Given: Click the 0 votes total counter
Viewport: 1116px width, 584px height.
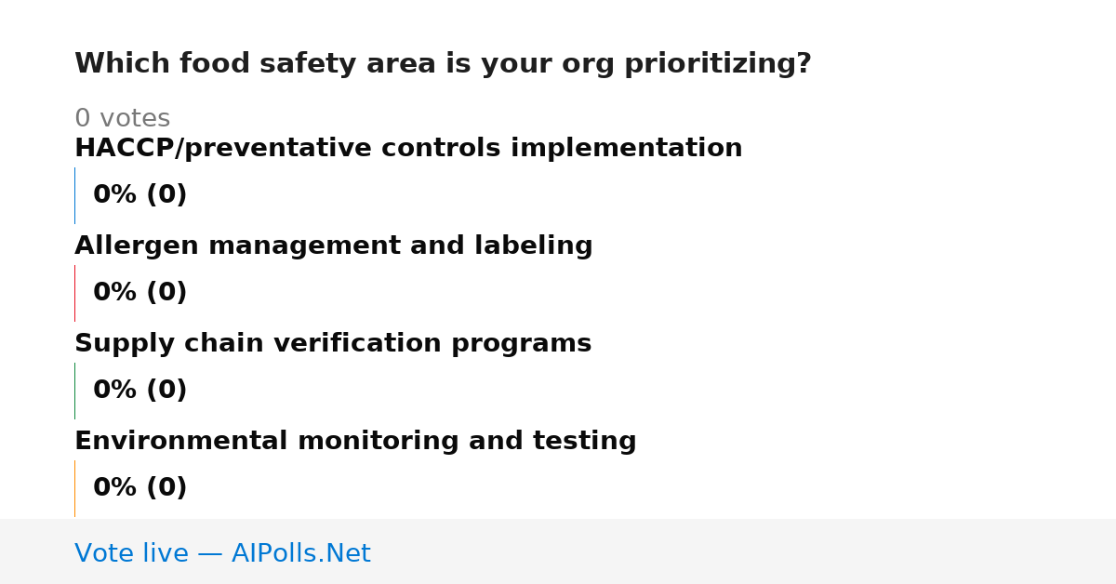Looking at the screenshot, I should click(x=122, y=119).
